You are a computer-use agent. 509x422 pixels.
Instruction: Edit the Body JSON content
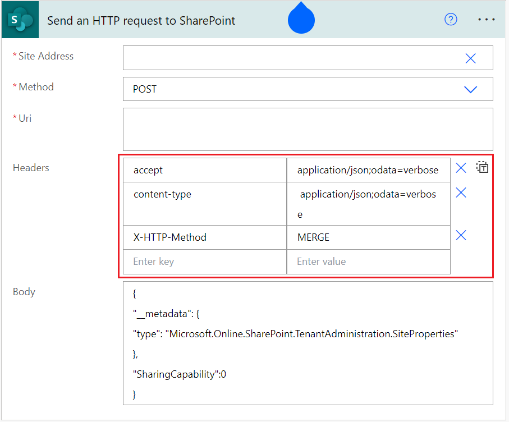point(308,343)
